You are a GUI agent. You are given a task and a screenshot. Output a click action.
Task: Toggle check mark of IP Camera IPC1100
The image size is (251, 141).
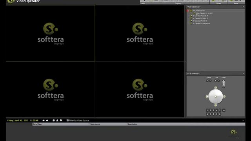pos(191,16)
